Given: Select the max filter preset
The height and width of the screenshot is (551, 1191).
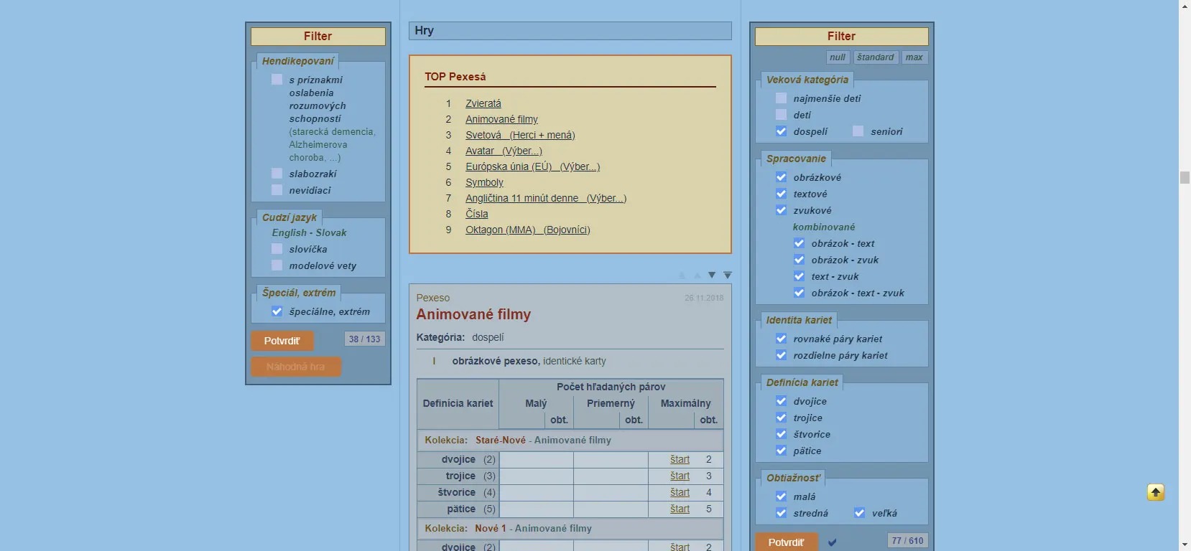Looking at the screenshot, I should click(x=914, y=57).
